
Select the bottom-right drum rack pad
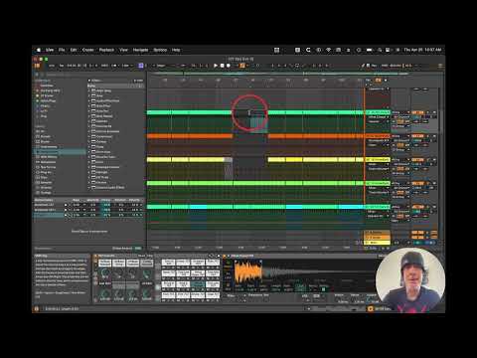pyautogui.click(x=213, y=295)
